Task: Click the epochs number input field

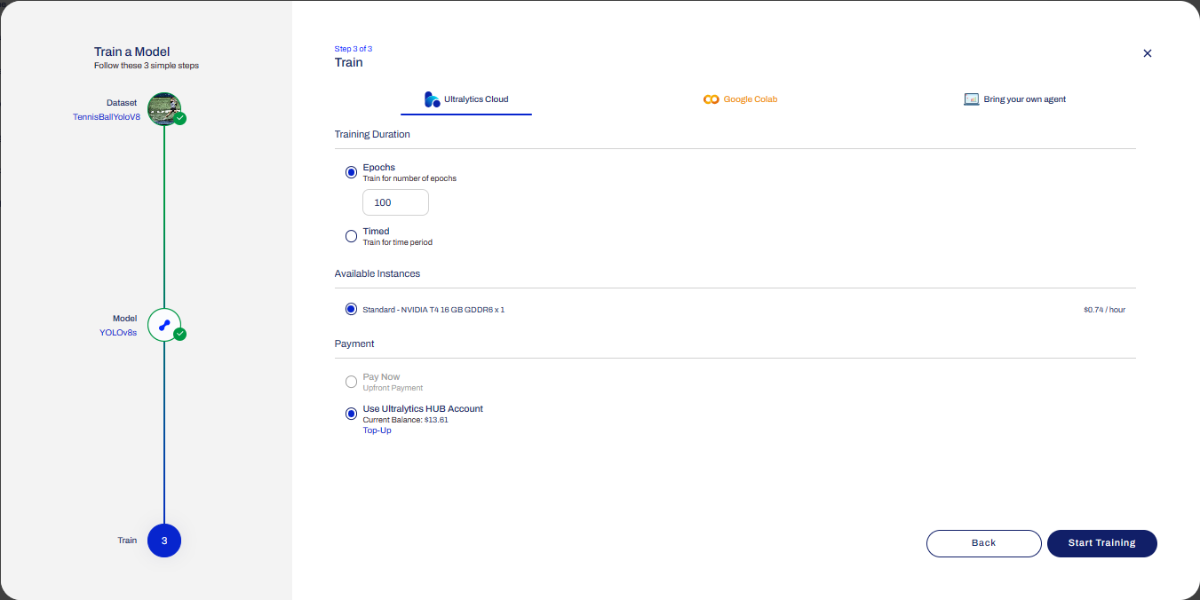Action: point(395,202)
